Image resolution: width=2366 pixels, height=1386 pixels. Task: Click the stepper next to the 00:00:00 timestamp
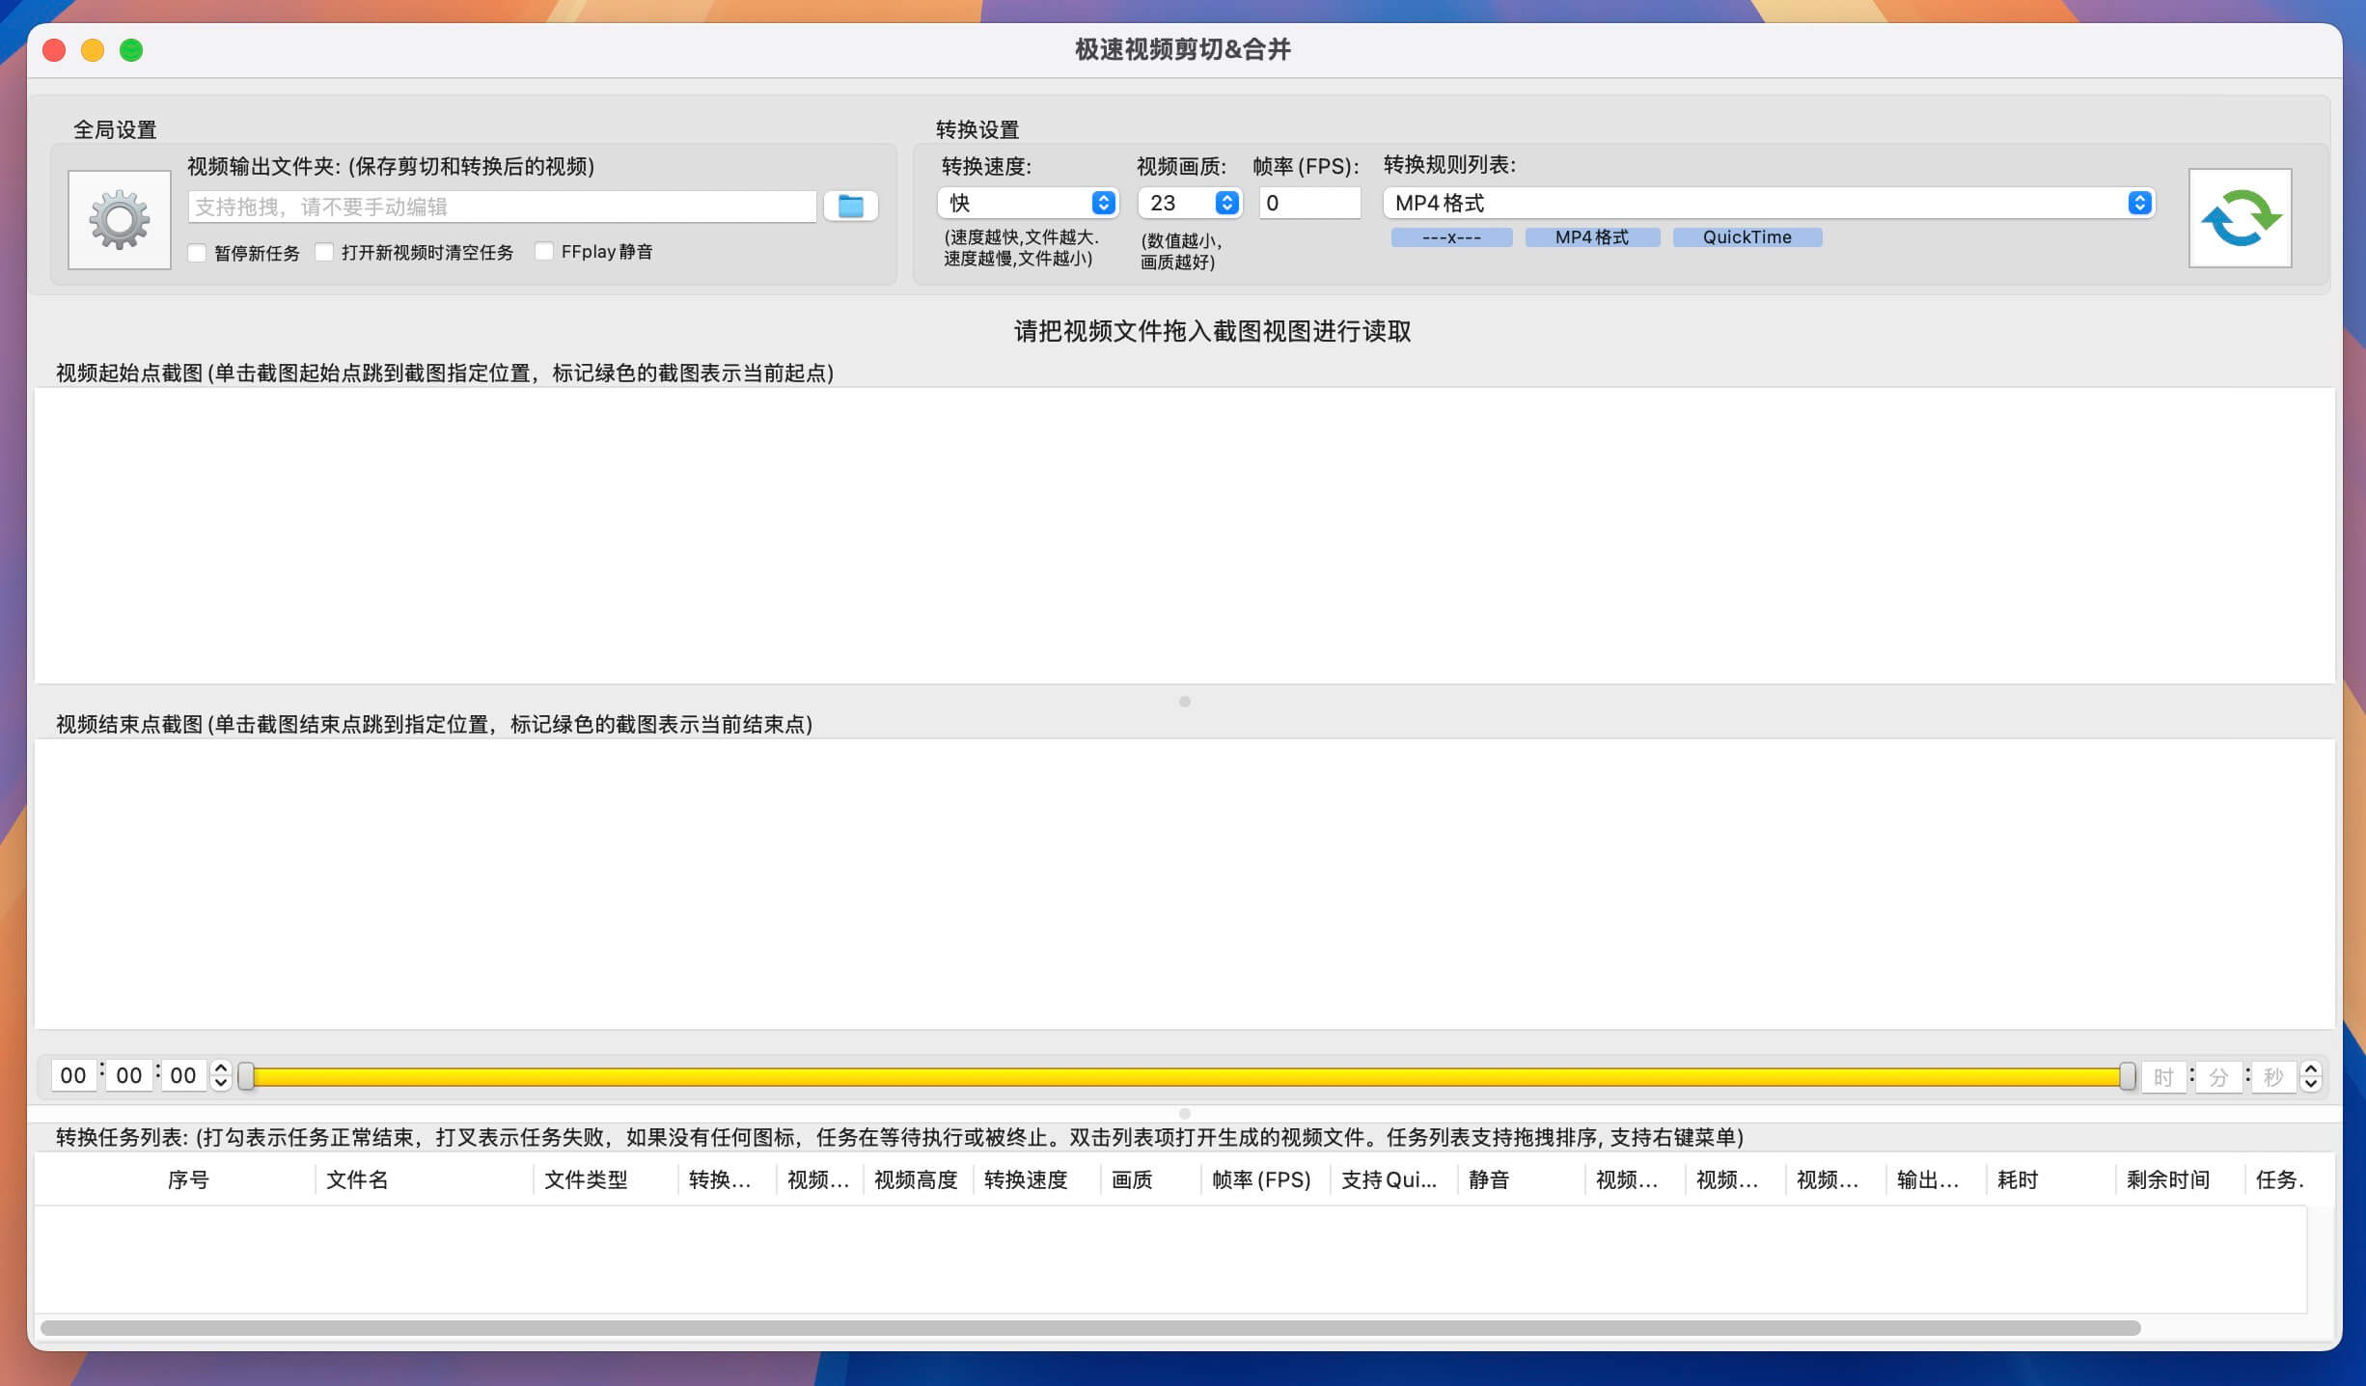pos(220,1074)
